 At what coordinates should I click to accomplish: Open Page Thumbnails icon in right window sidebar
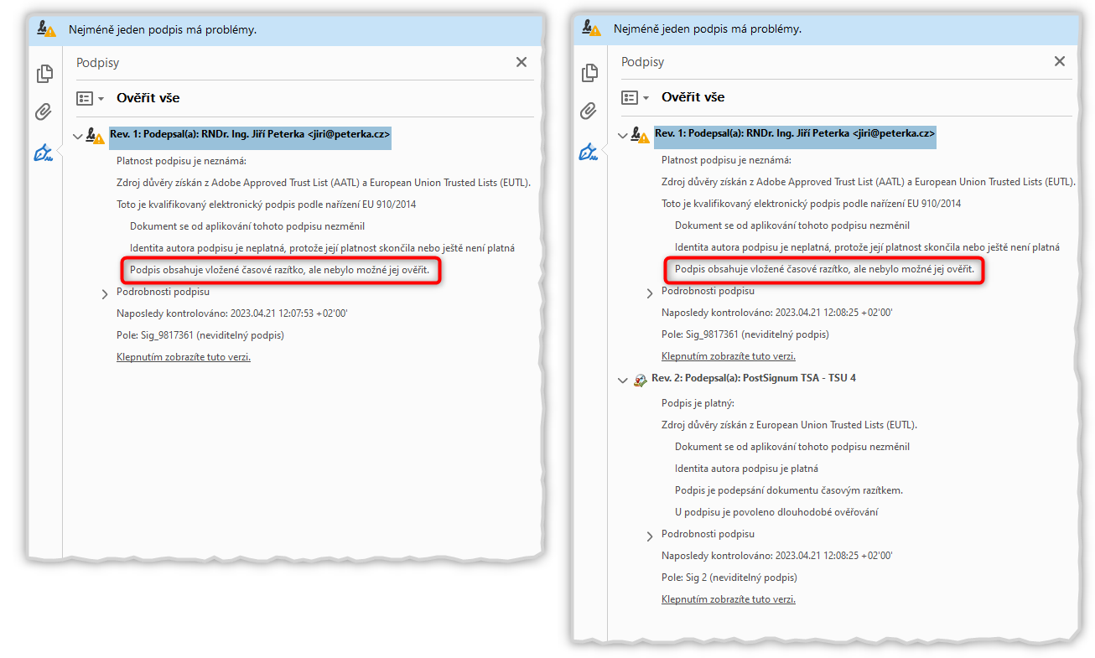point(590,73)
